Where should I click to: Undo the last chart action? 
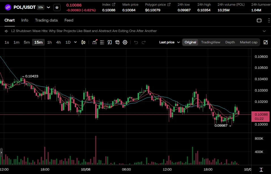coord(136,43)
